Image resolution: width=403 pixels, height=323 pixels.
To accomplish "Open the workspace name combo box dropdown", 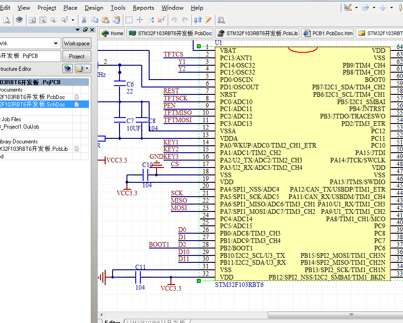I will tap(56, 43).
